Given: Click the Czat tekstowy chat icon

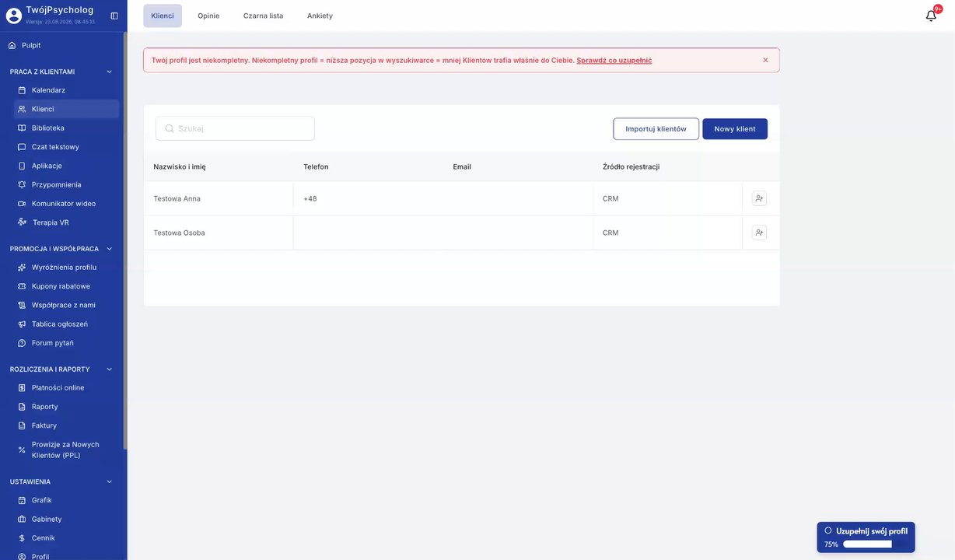Looking at the screenshot, I should click(x=22, y=147).
